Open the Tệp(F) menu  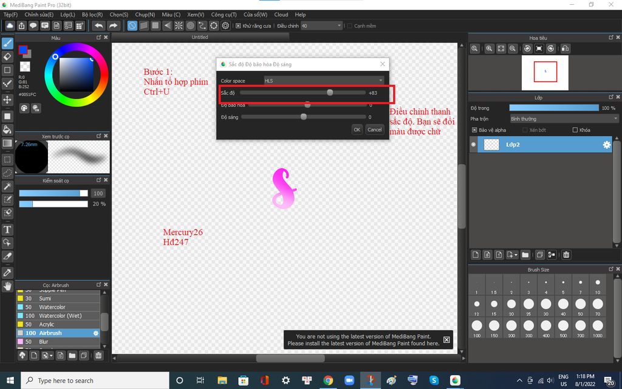pos(11,15)
